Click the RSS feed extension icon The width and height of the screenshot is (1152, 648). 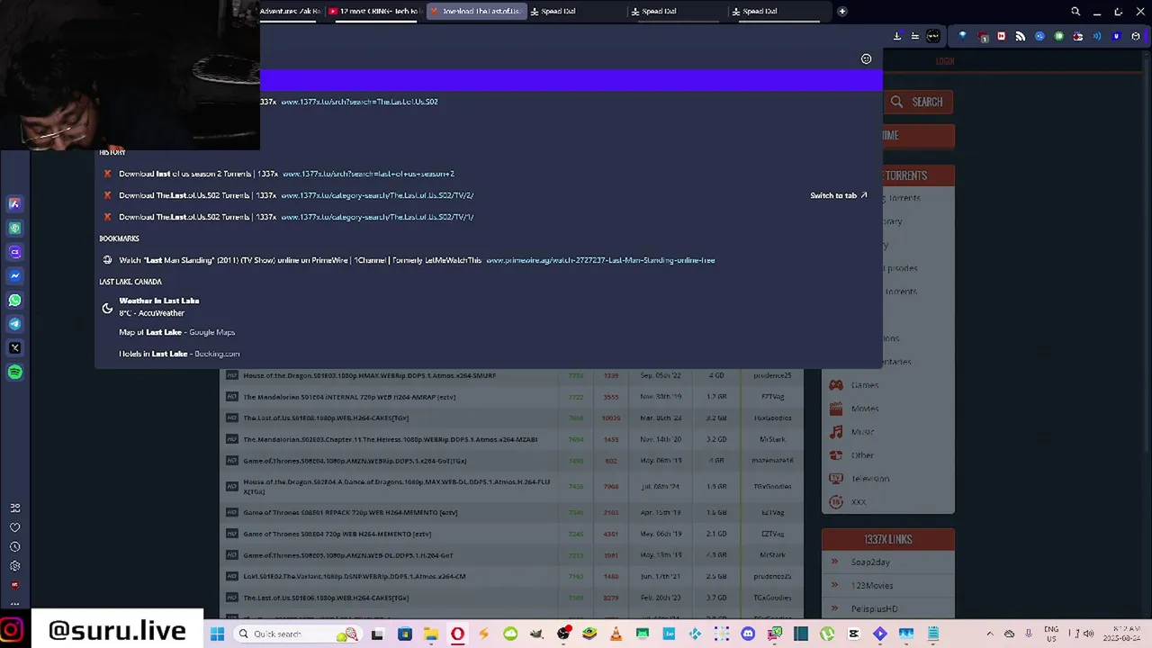tap(1021, 36)
